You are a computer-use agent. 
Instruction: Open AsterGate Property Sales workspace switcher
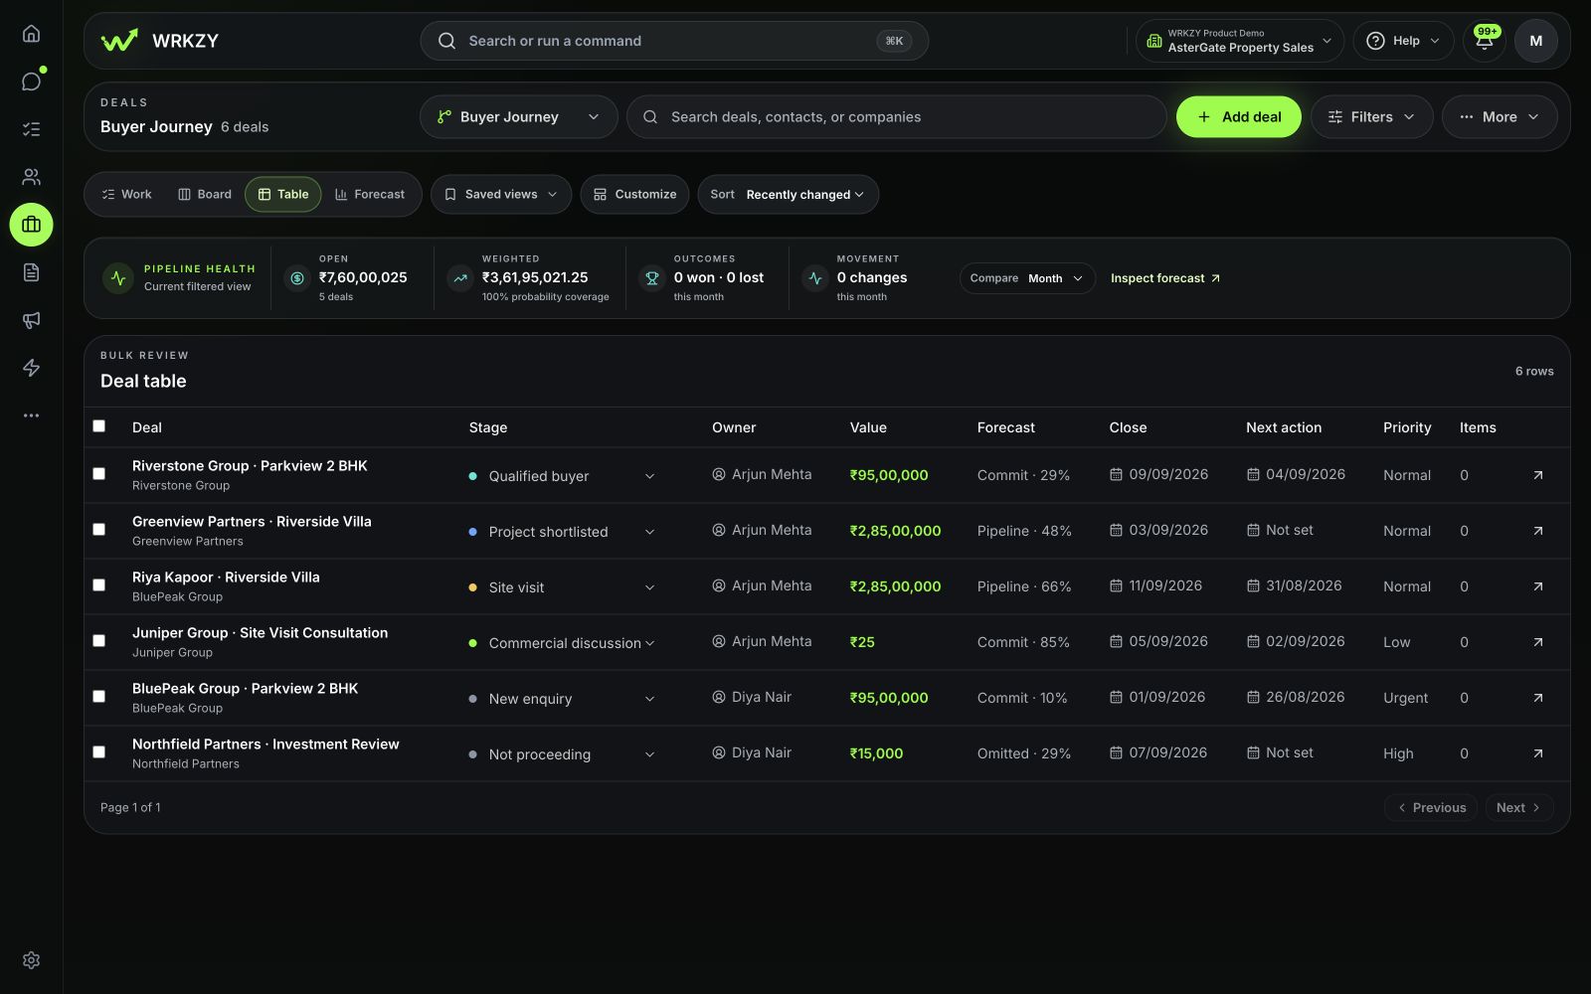pos(1240,41)
